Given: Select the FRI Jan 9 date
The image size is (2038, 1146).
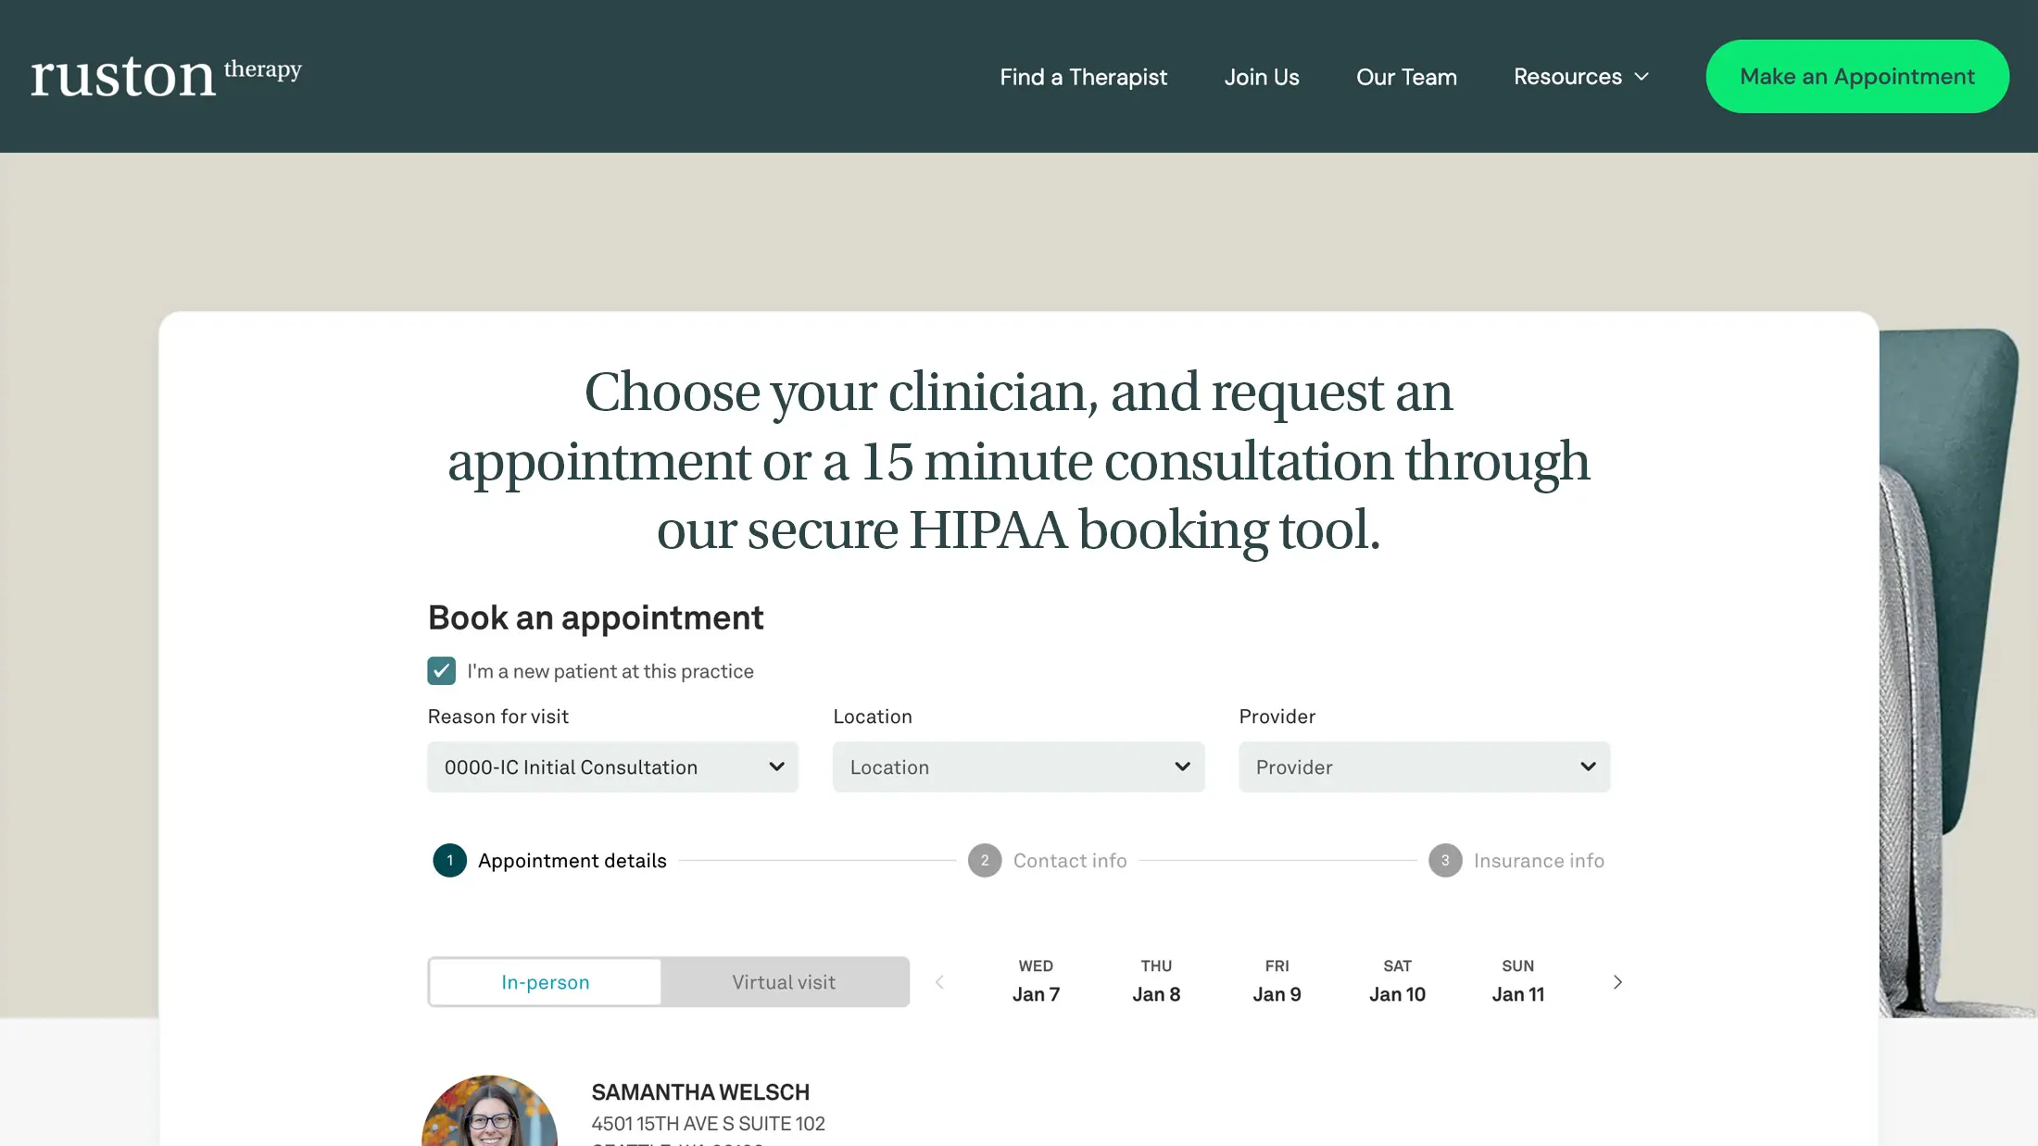Looking at the screenshot, I should [1277, 981].
